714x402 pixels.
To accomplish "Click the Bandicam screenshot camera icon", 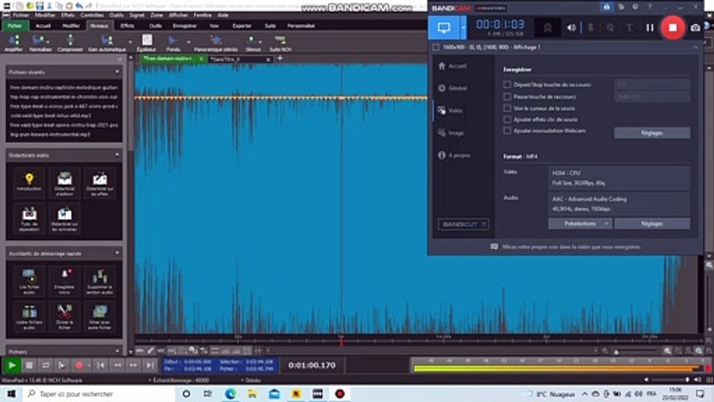I will coord(695,27).
